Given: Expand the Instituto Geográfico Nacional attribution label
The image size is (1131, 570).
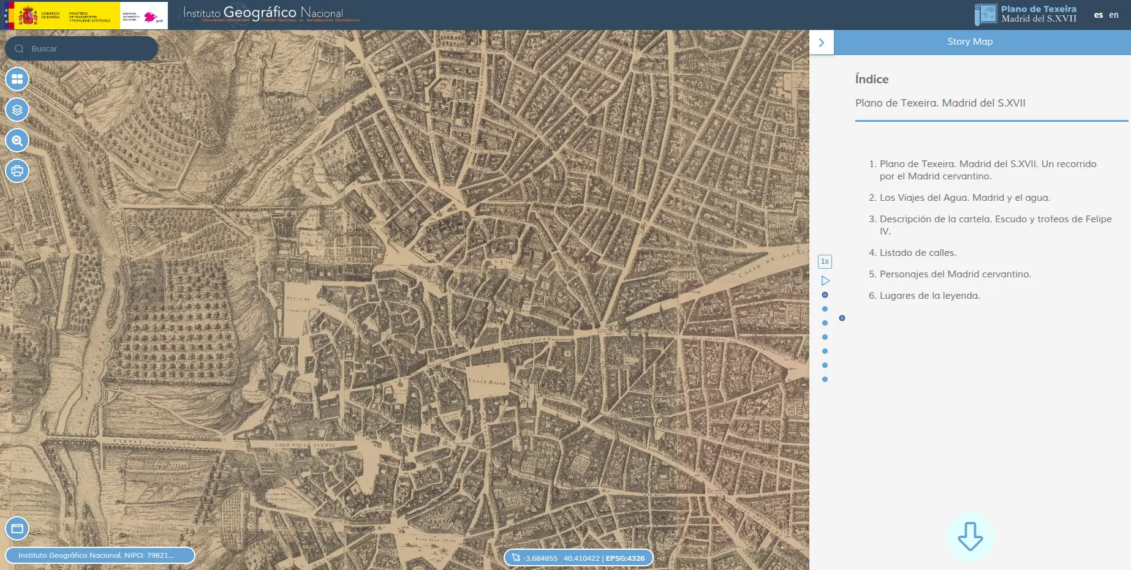Looking at the screenshot, I should click(x=100, y=555).
